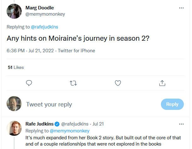The image size is (192, 149).
Task: Open the Marg Doodle display name
Action: (x=40, y=8)
